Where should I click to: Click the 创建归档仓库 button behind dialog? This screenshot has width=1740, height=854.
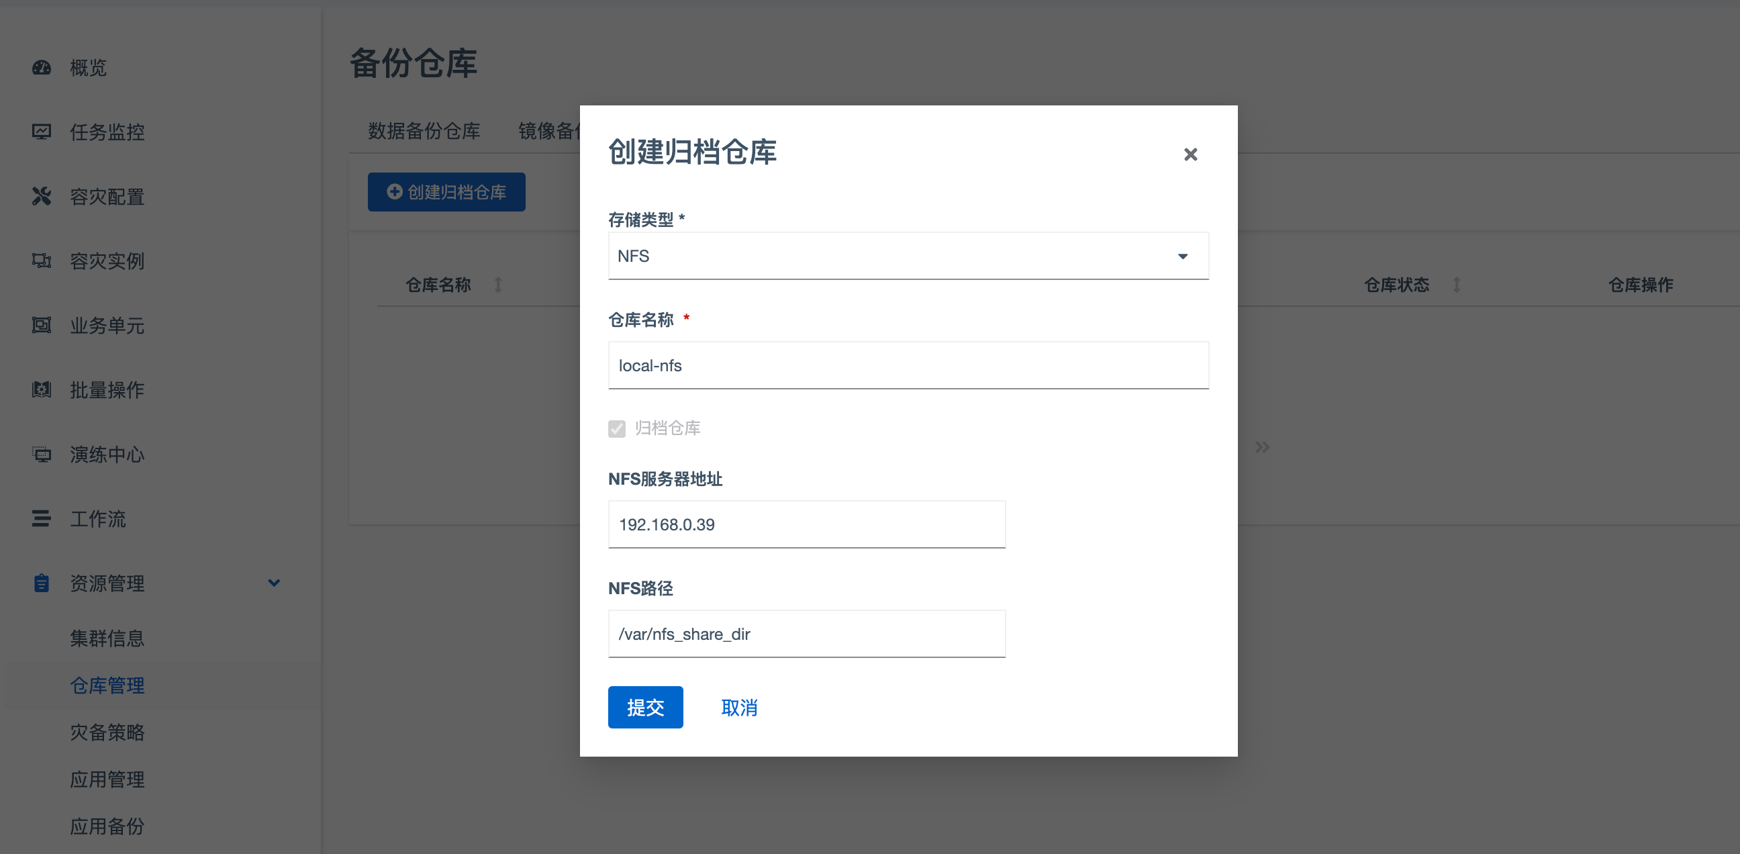pos(446,192)
